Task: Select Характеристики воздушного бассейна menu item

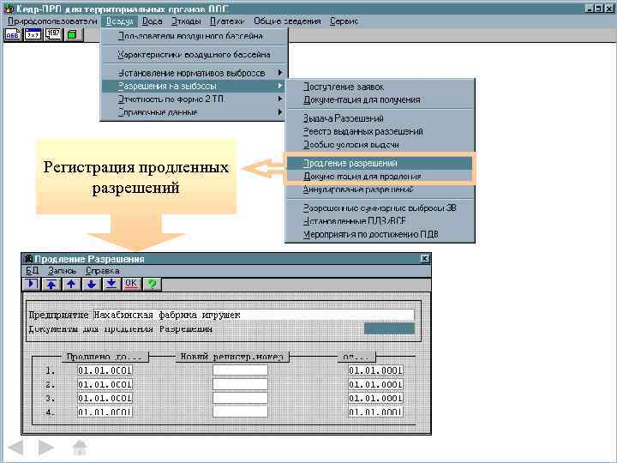Action: (x=195, y=55)
